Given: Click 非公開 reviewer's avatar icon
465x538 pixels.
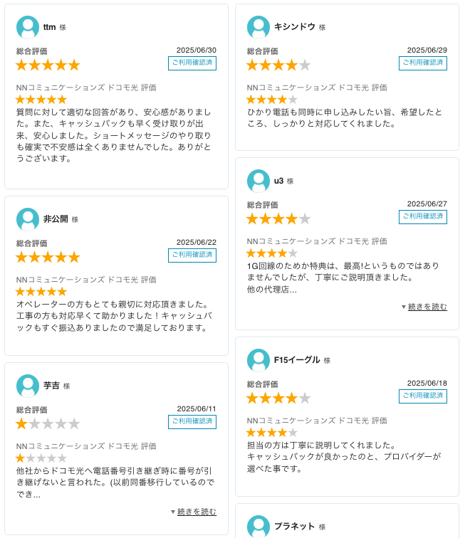Looking at the screenshot, I should (28, 219).
